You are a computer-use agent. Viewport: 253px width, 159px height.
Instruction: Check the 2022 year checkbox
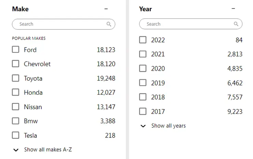[143, 40]
